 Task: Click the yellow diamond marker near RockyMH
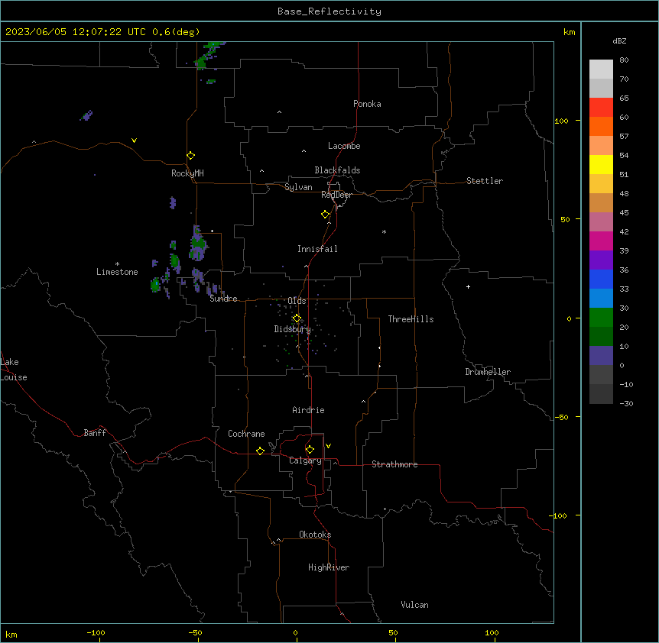[x=191, y=156]
